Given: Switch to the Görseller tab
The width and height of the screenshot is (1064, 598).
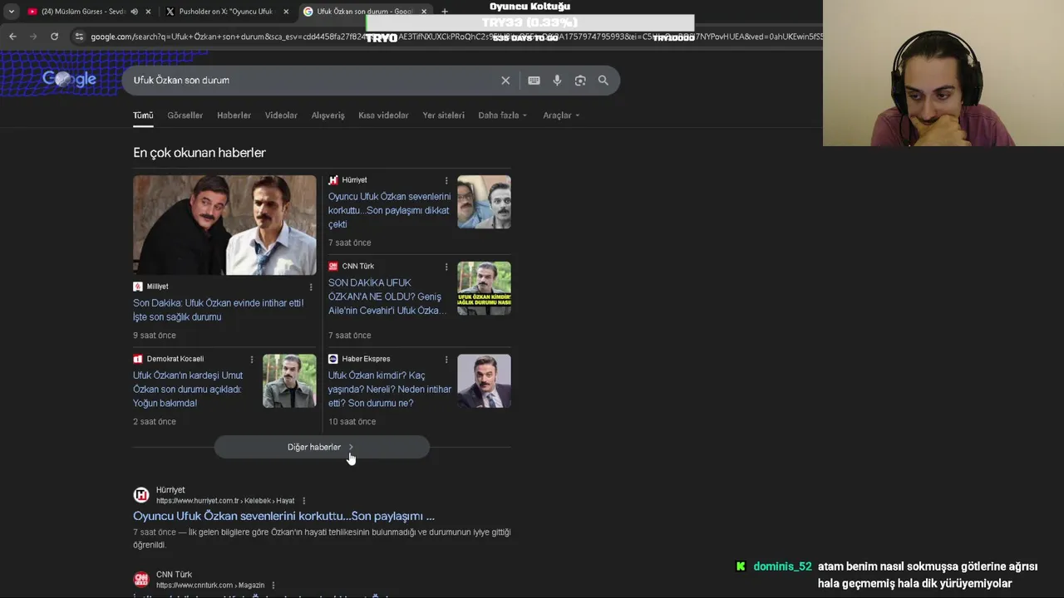Looking at the screenshot, I should (x=185, y=115).
